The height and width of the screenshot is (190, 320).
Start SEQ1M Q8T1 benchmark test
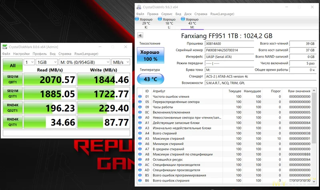[x=13, y=79]
